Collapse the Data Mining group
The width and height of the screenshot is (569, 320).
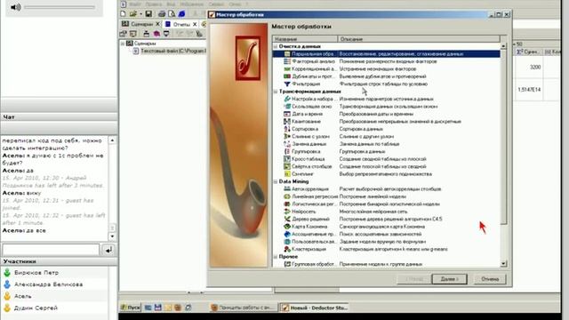coord(276,181)
